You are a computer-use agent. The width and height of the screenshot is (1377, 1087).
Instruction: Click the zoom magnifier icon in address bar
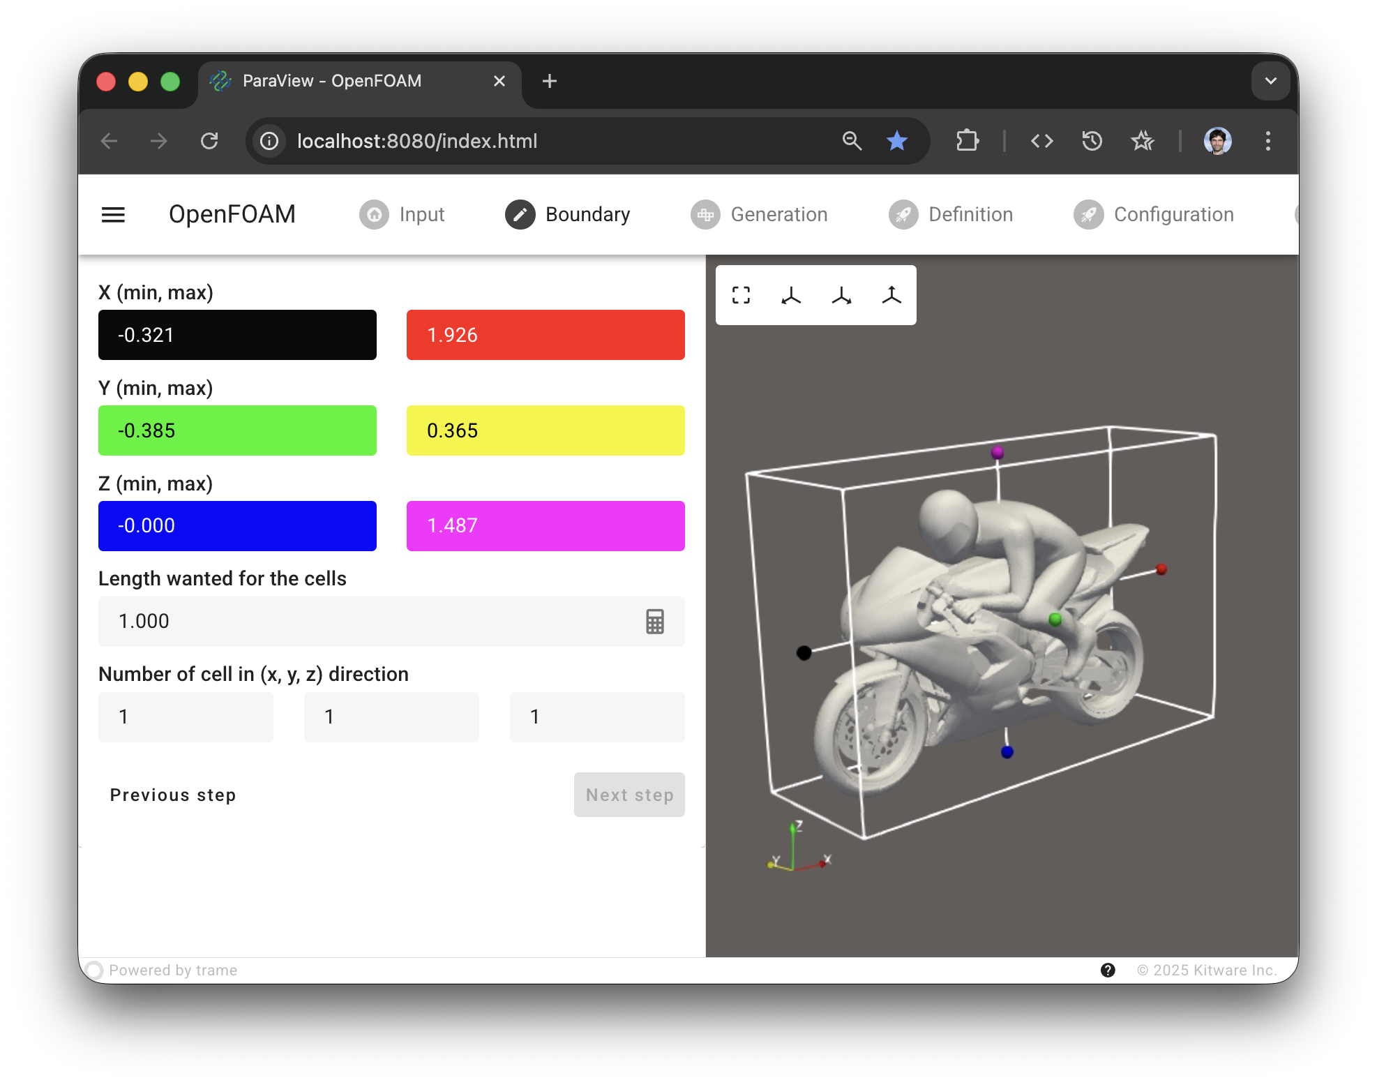click(x=852, y=141)
